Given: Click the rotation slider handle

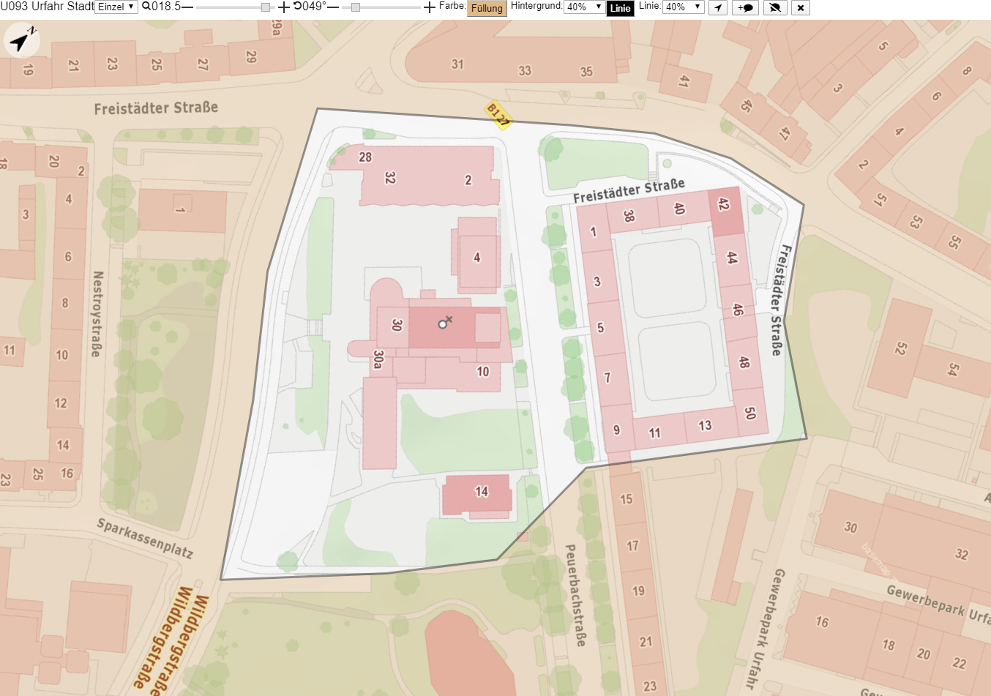Looking at the screenshot, I should [x=356, y=7].
